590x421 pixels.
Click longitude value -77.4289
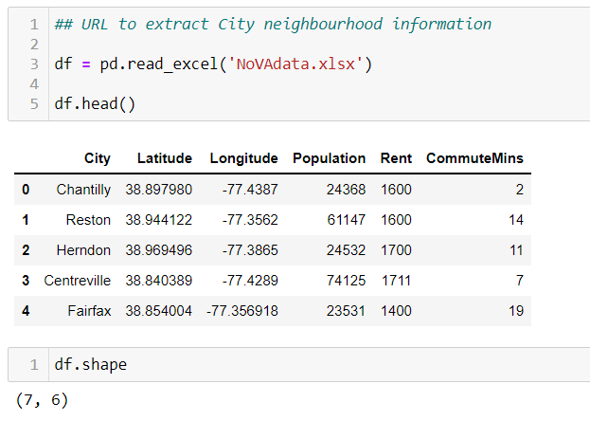250,281
